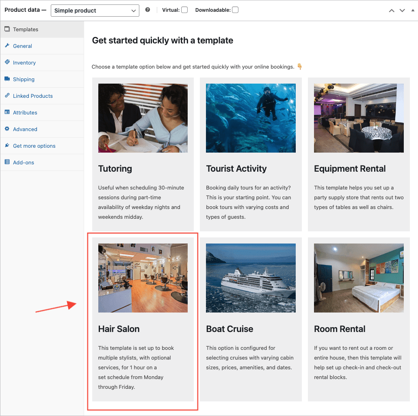The image size is (418, 416).
Task: Click the Templates window icon in sidebar
Action: (x=7, y=29)
